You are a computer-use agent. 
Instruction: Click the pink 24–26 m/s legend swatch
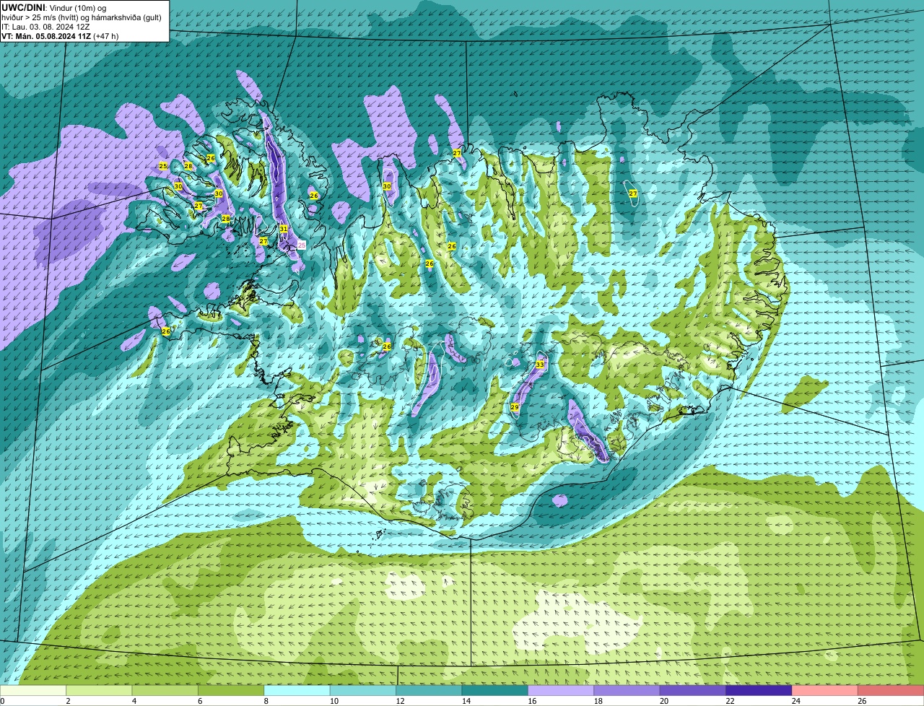tap(825, 690)
